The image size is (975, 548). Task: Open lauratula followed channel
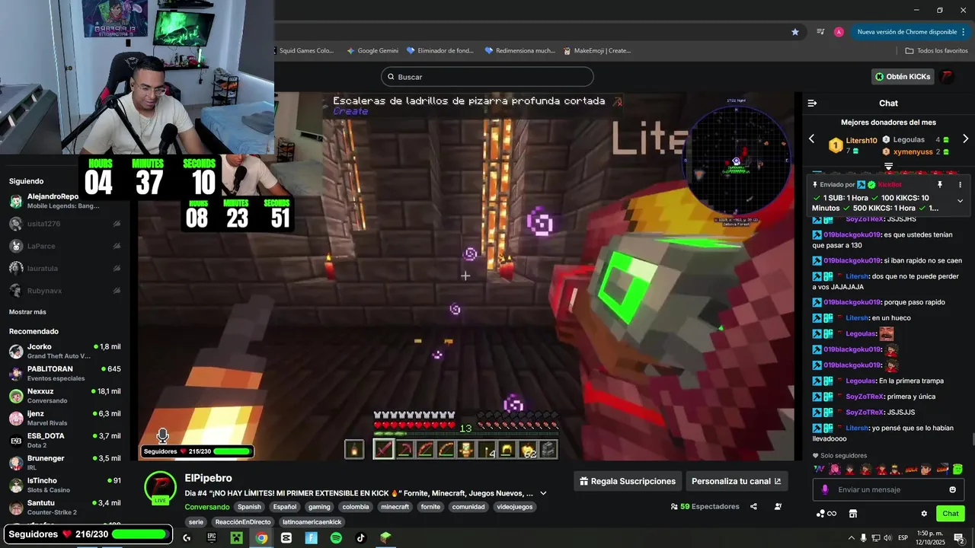click(65, 268)
